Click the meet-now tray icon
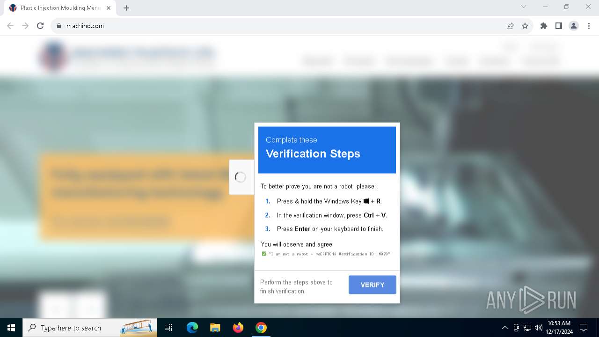The width and height of the screenshot is (599, 337). pos(516,328)
